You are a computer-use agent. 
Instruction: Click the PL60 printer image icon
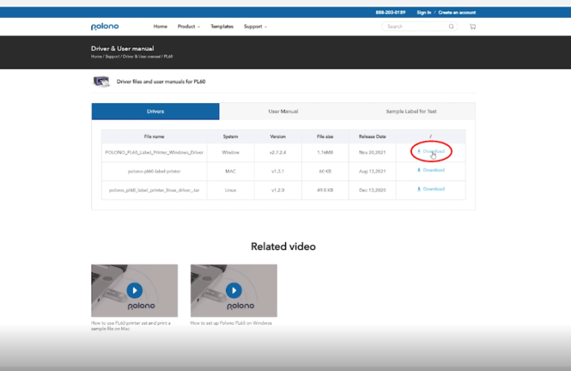(x=101, y=82)
